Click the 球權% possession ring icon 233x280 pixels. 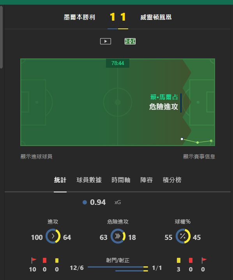(183, 236)
